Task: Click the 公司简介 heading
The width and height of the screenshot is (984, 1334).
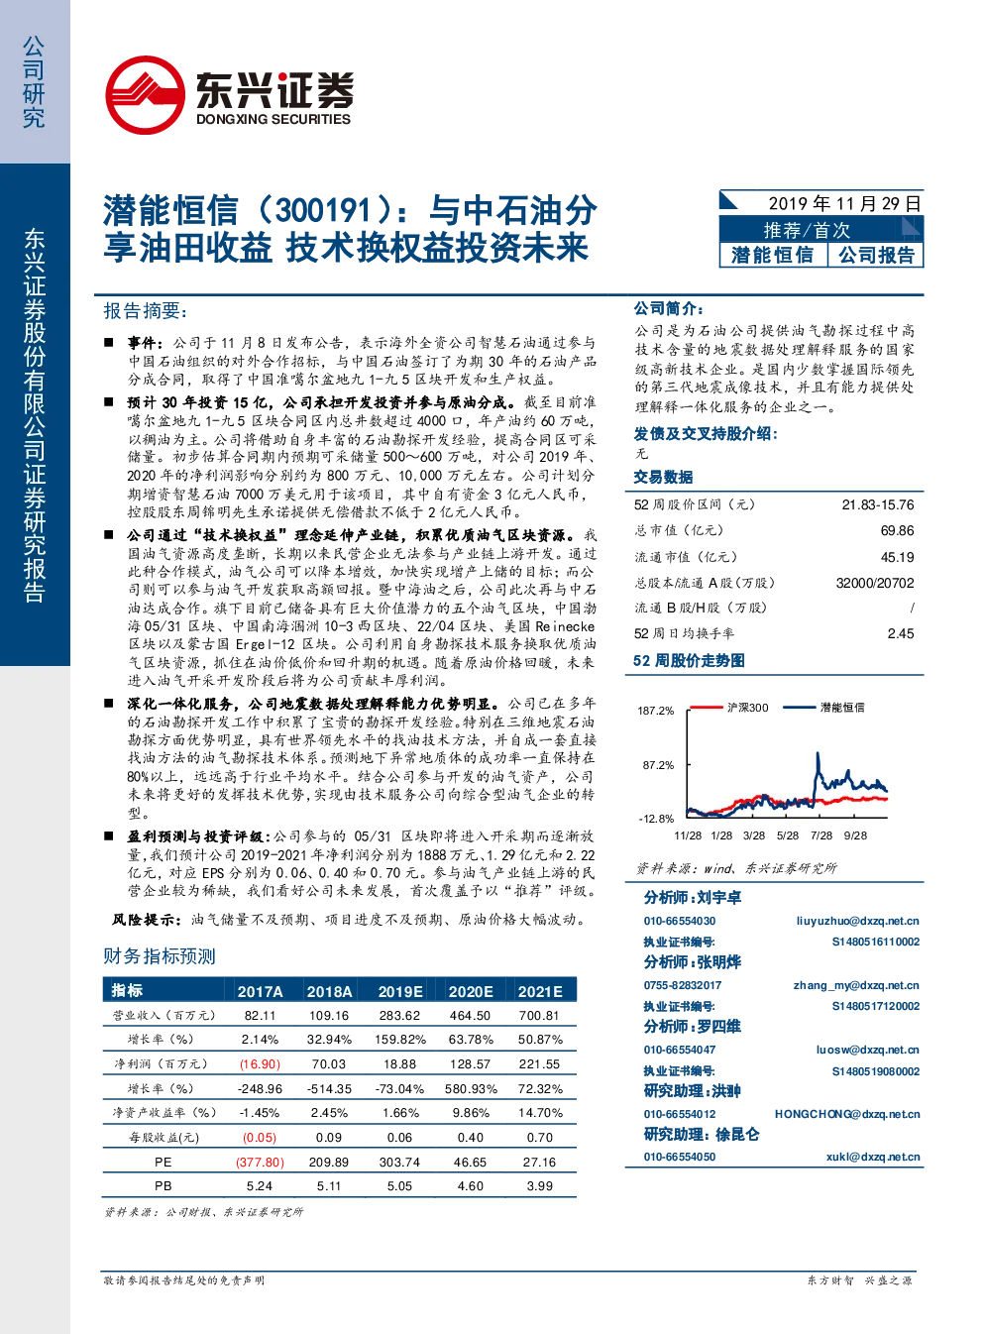Action: point(669,309)
